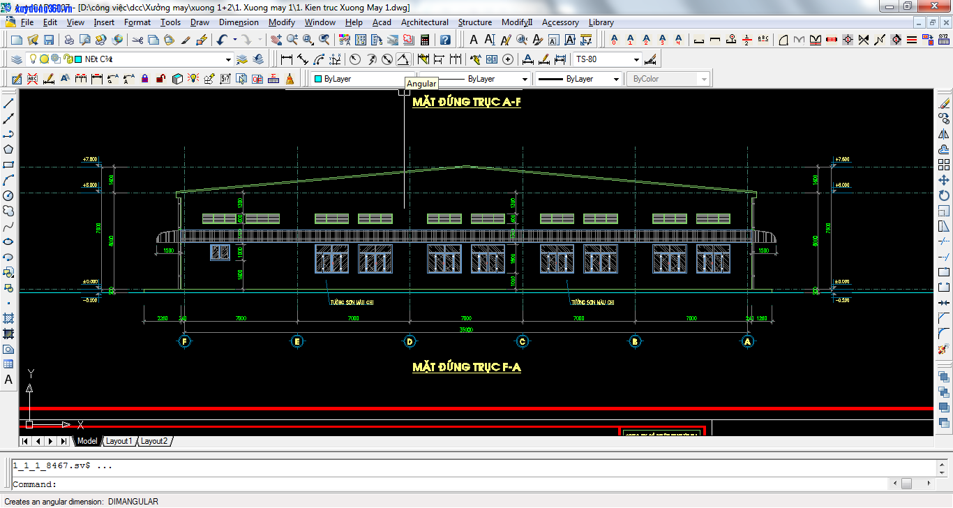
Task: Choose the Diameter dimension tool
Action: 387,59
